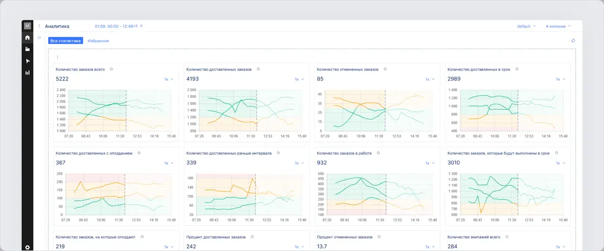The image size is (604, 251).
Task: Open 1x dropdown for Процент отмененных заказов
Action: [430, 246]
